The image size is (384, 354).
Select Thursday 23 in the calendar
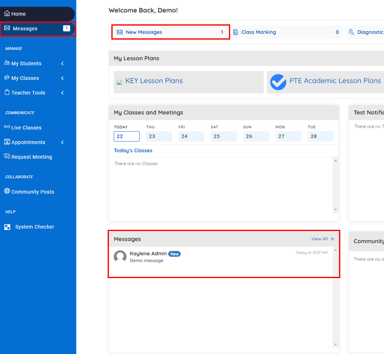pyautogui.click(x=159, y=136)
